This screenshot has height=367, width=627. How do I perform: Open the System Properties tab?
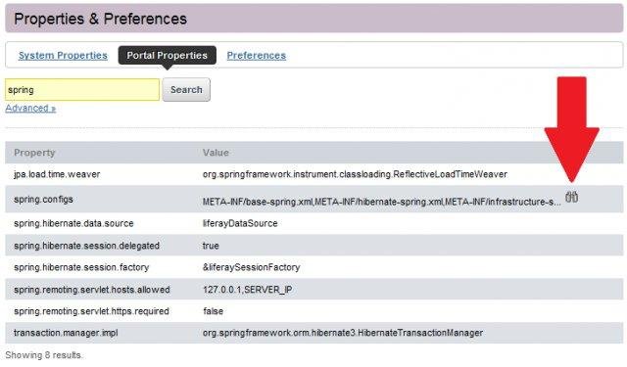click(63, 55)
